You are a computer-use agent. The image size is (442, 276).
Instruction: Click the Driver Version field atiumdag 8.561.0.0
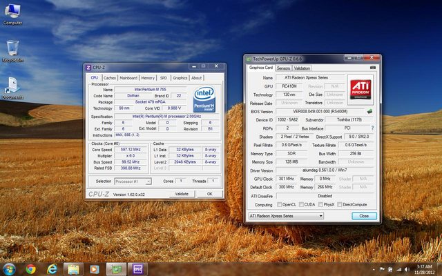coord(325,170)
